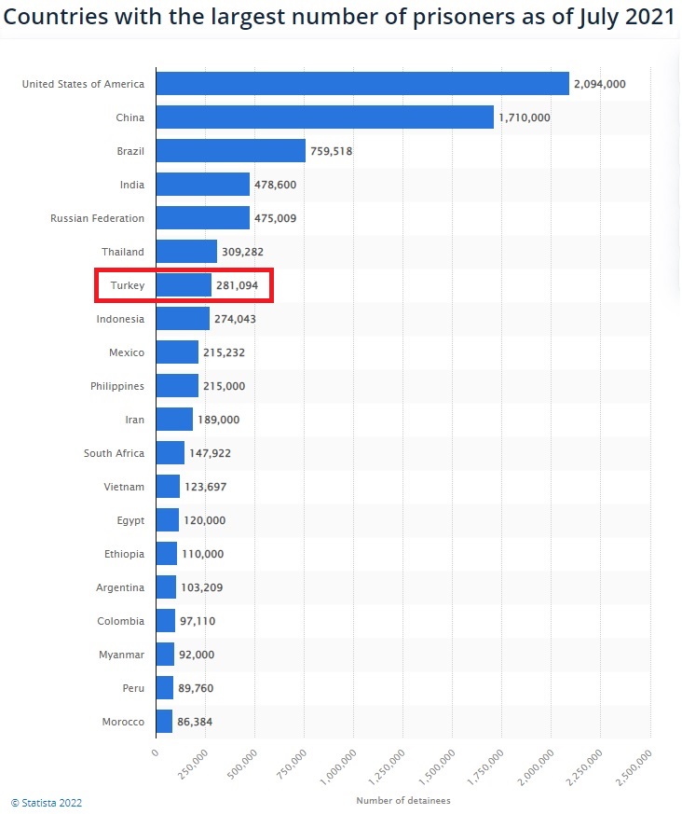Click the chart title about prisoners
Viewport: 682px width, 814px height.
[341, 17]
